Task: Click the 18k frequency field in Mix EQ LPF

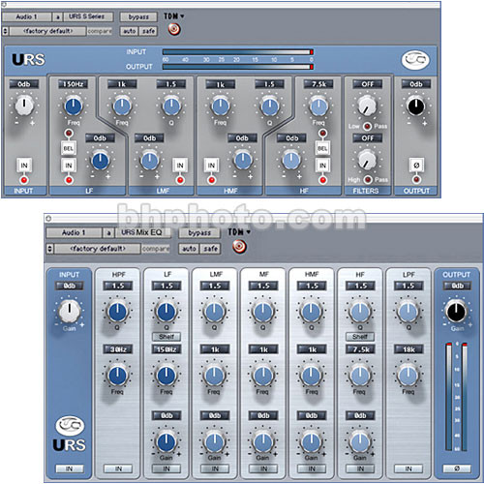Action: point(408,349)
